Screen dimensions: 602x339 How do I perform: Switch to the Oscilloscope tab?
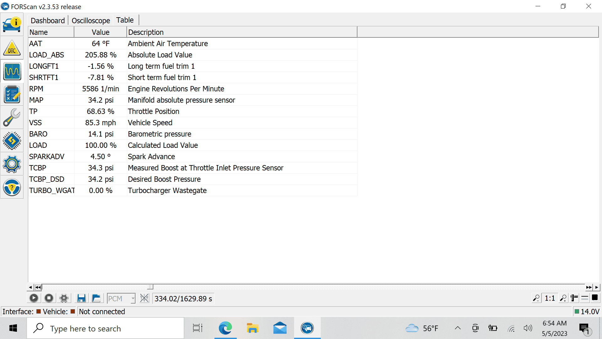pos(91,20)
